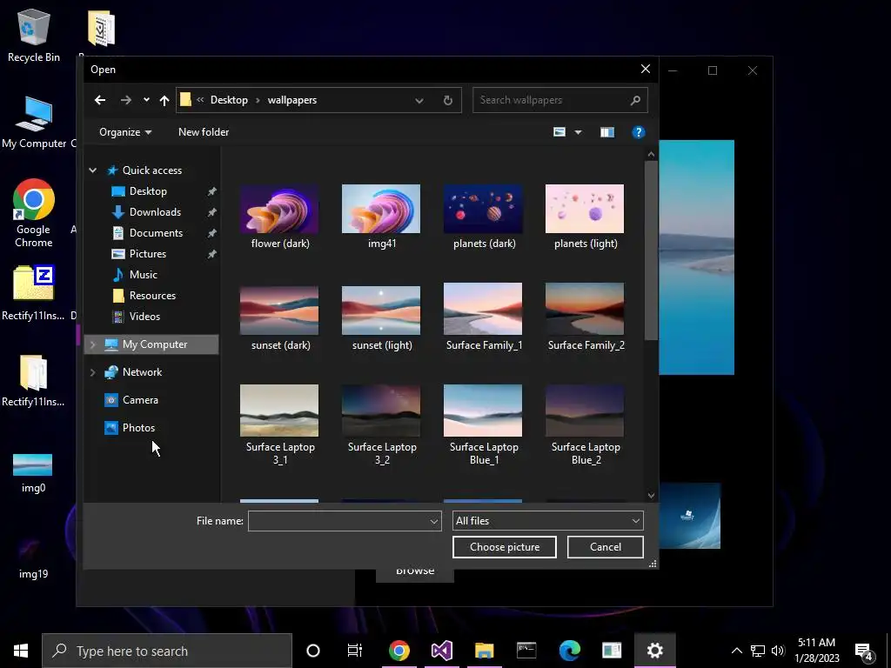Select Surface Laptop Blue_1 thumbnail
The width and height of the screenshot is (891, 668).
click(483, 411)
